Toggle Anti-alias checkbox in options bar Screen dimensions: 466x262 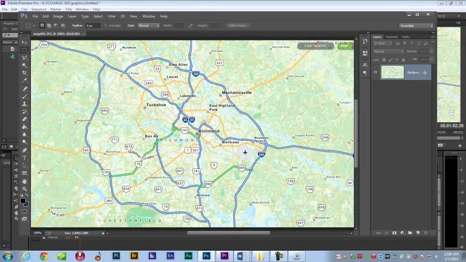pyautogui.click(x=106, y=25)
